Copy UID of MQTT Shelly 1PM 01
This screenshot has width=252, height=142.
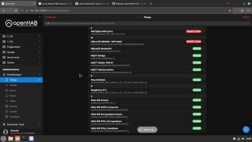129,65
